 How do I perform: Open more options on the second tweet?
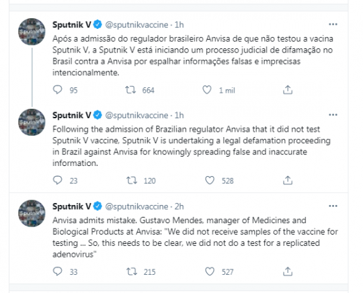point(333,115)
